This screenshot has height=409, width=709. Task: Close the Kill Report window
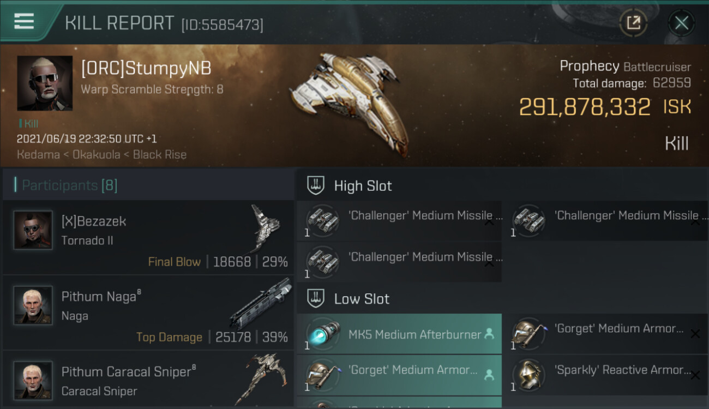pyautogui.click(x=681, y=23)
